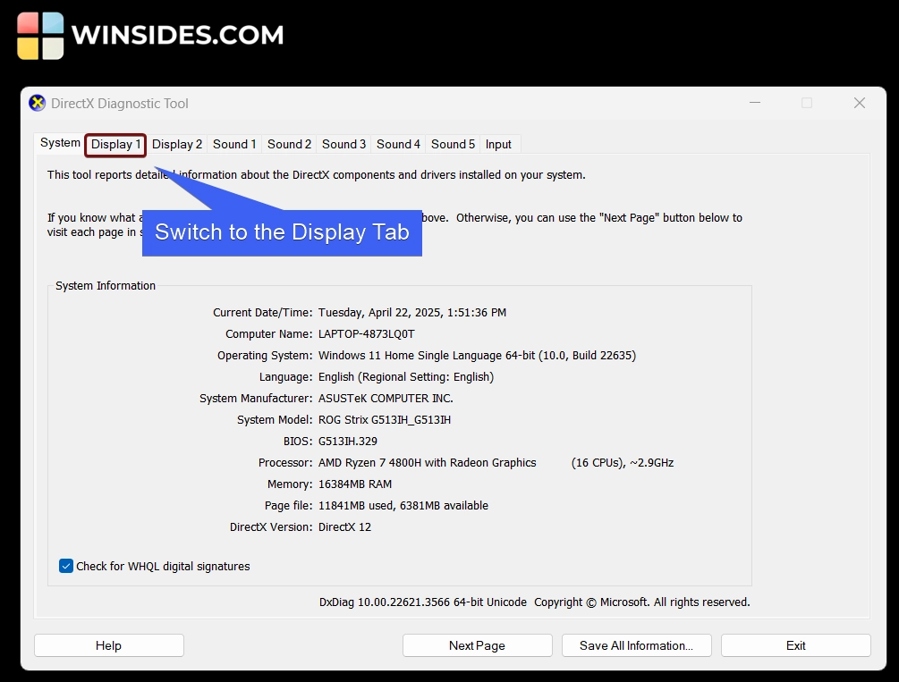Viewport: 899px width, 682px height.
Task: Click the Exit button
Action: click(x=796, y=645)
